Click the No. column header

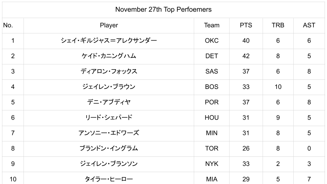pos(8,25)
